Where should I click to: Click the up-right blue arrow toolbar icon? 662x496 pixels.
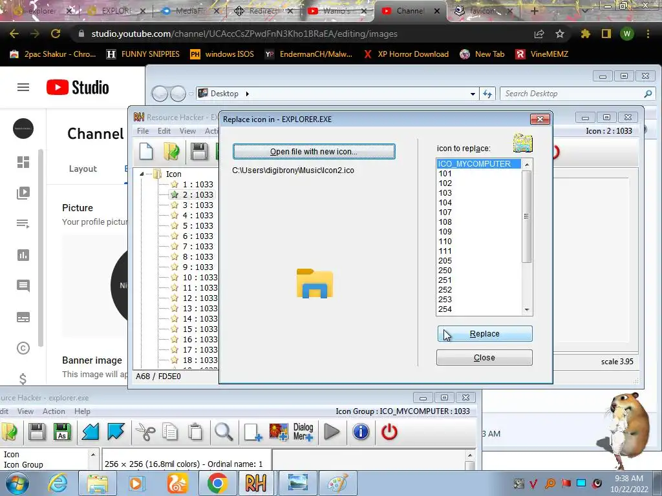tap(116, 432)
